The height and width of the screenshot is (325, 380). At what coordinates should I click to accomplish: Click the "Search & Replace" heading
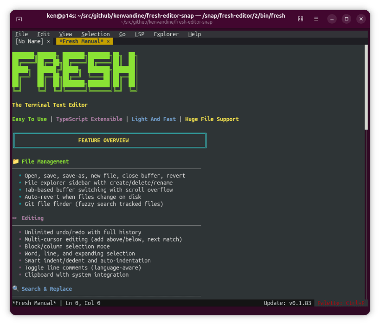coord(47,289)
